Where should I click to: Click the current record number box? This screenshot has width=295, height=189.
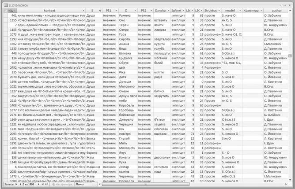[x=28, y=184]
